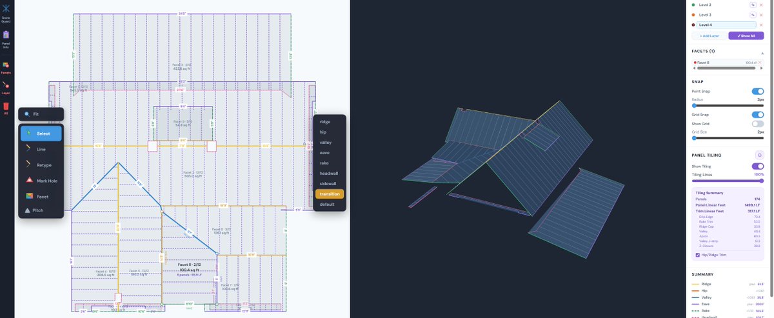
Task: Toggle Show Tiling off
Action: pyautogui.click(x=758, y=166)
